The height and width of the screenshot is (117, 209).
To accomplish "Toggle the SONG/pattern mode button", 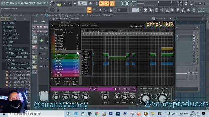I will click(59, 4).
